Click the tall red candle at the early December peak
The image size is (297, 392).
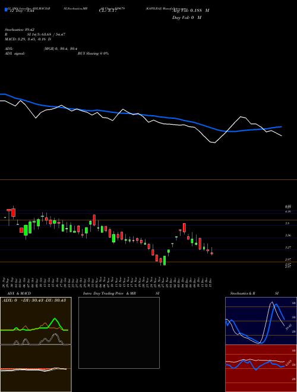184,227
